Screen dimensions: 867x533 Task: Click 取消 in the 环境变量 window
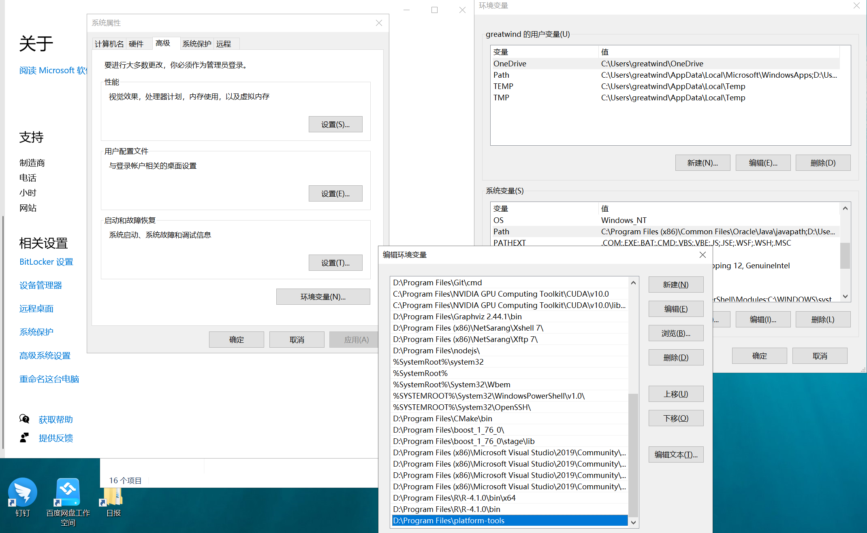tap(820, 356)
